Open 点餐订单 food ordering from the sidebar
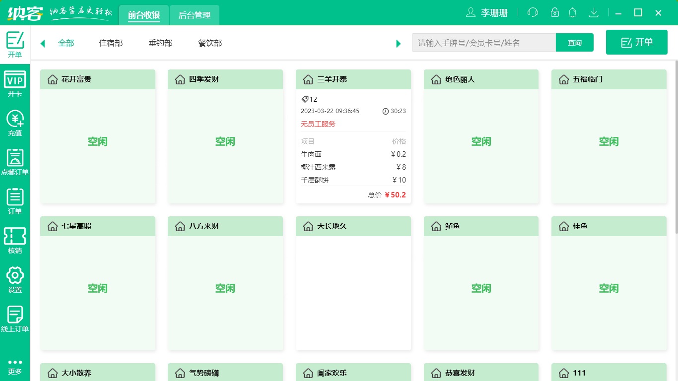Viewport: 678px width, 381px height. 15,160
